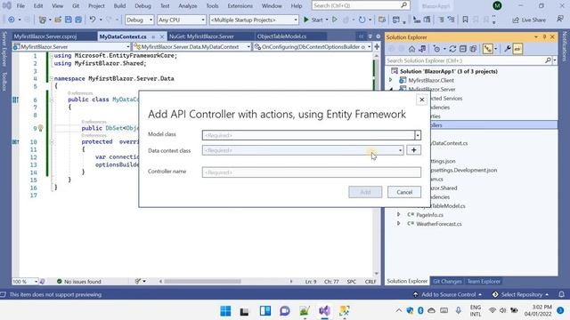Open Data context class dropdown
Viewport: 570px width, 320px height.
tap(400, 150)
